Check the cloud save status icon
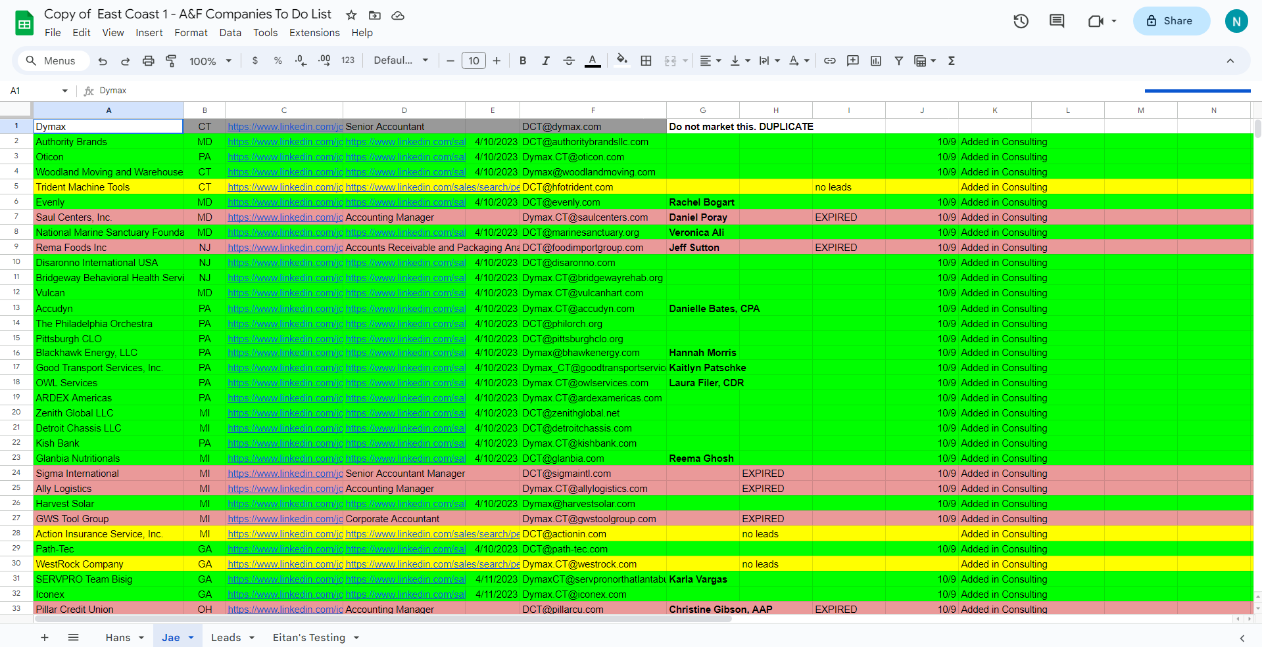1262x647 pixels. (398, 15)
